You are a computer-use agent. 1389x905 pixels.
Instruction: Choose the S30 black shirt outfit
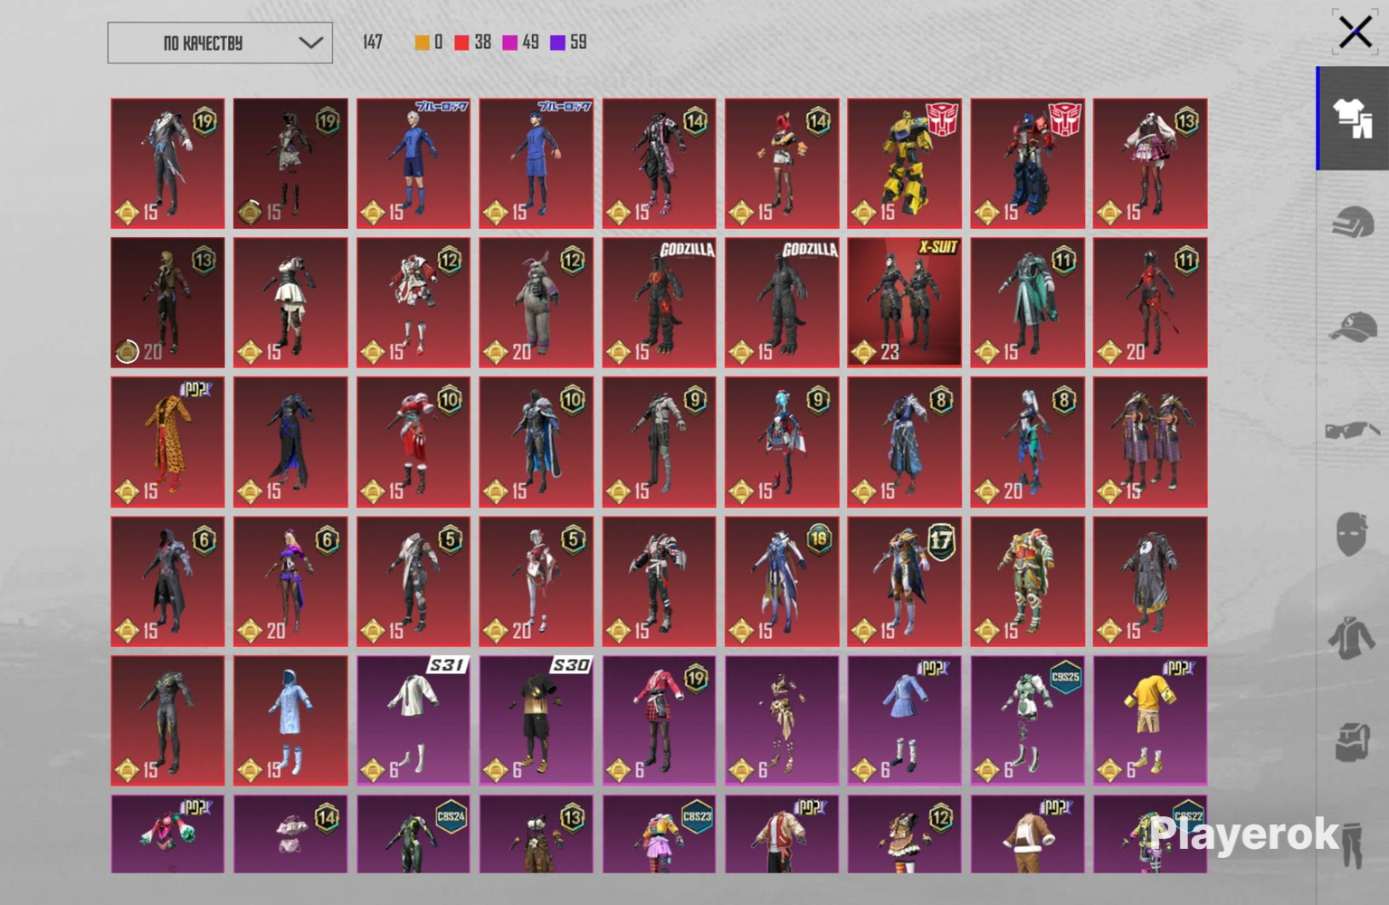click(536, 720)
